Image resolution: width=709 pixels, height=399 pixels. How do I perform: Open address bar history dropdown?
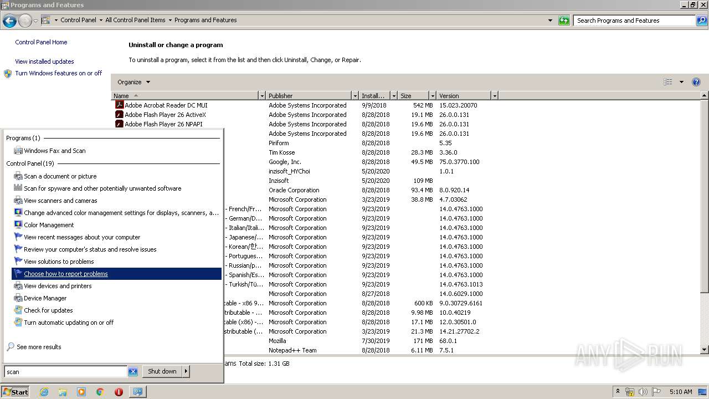click(550, 21)
